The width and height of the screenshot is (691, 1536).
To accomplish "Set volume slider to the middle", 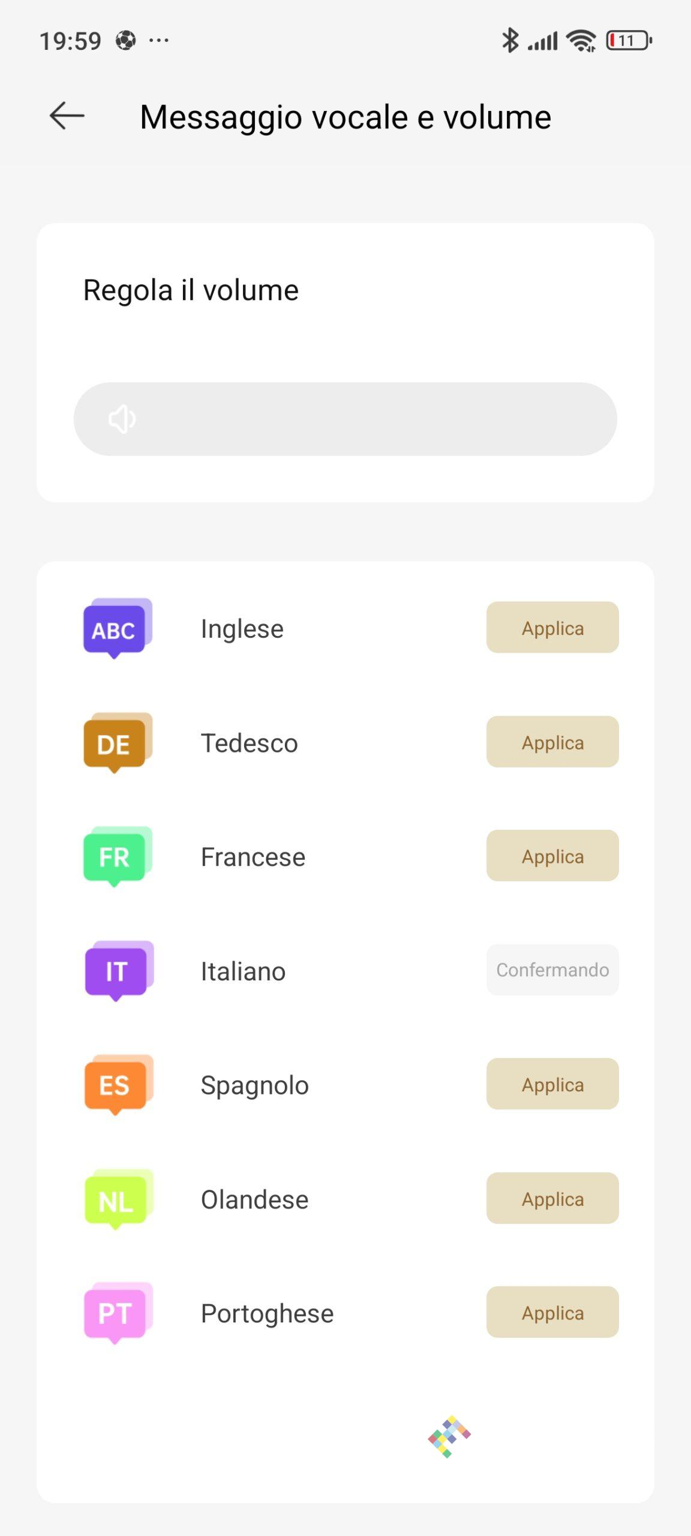I will (345, 419).
